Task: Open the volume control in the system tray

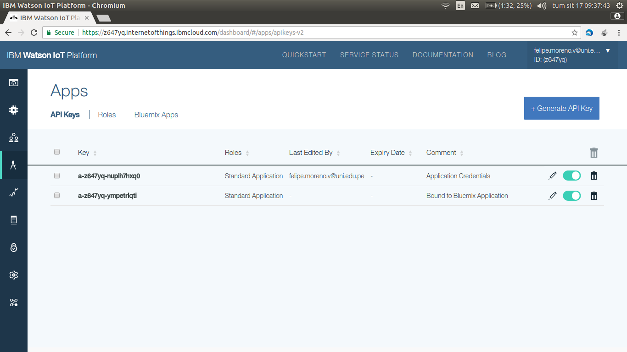Action: point(542,5)
